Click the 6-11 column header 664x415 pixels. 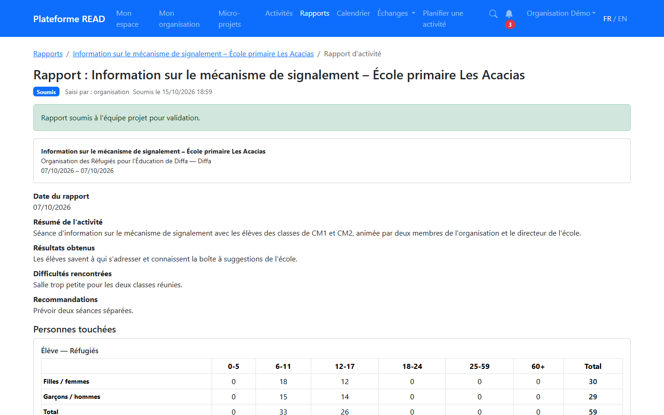tap(283, 367)
